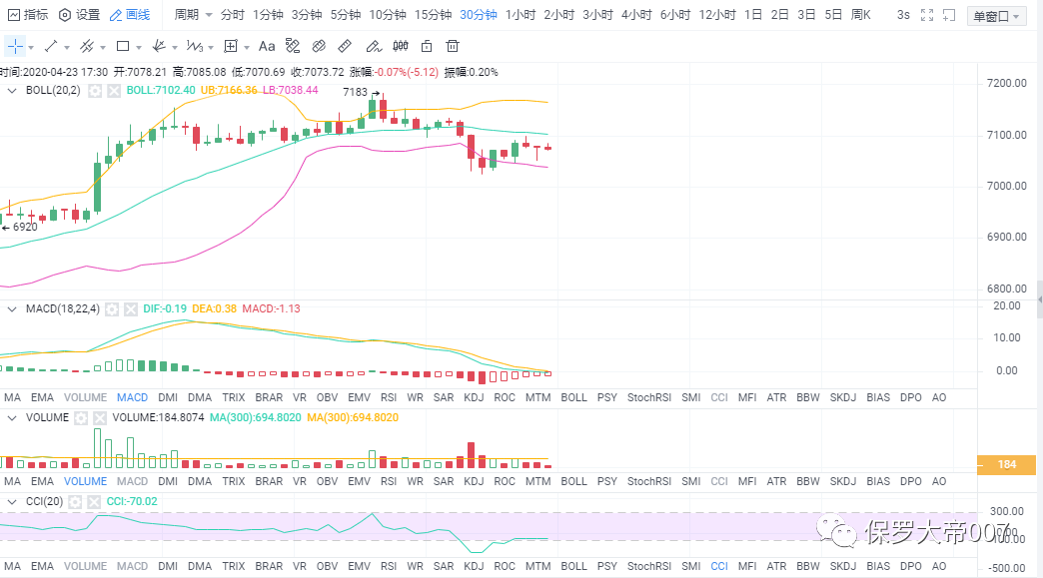The image size is (1043, 578).
Task: Switch to the 分时 timeframe
Action: pyautogui.click(x=232, y=15)
